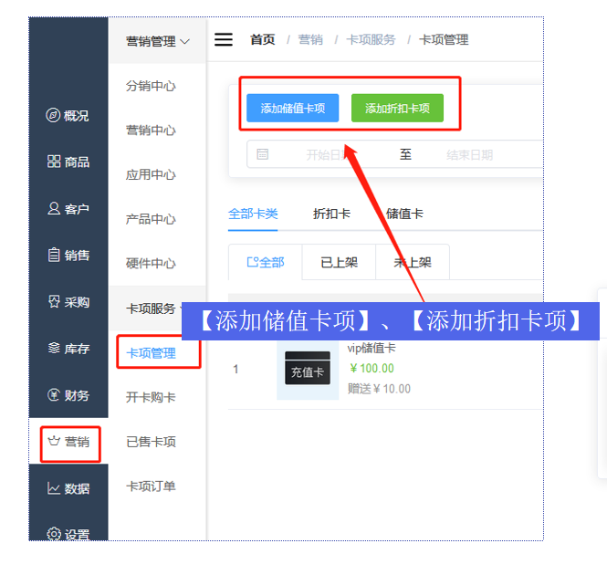Screen dimensions: 607x575
Task: Click the calendar icon in date field
Action: click(263, 154)
